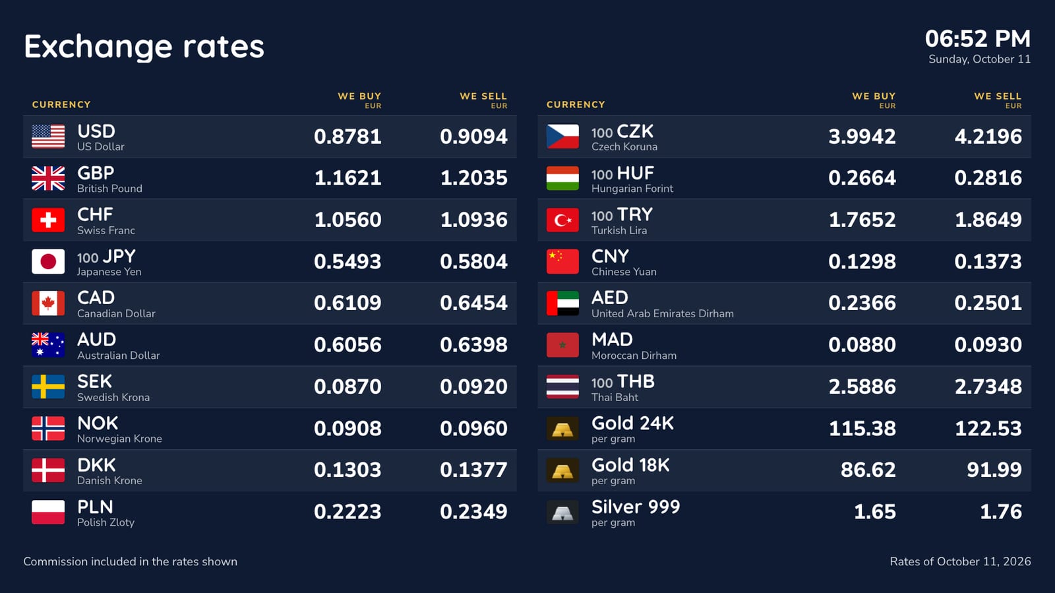The image size is (1055, 593).
Task: Click the right table WE SELL header
Action: tap(998, 100)
